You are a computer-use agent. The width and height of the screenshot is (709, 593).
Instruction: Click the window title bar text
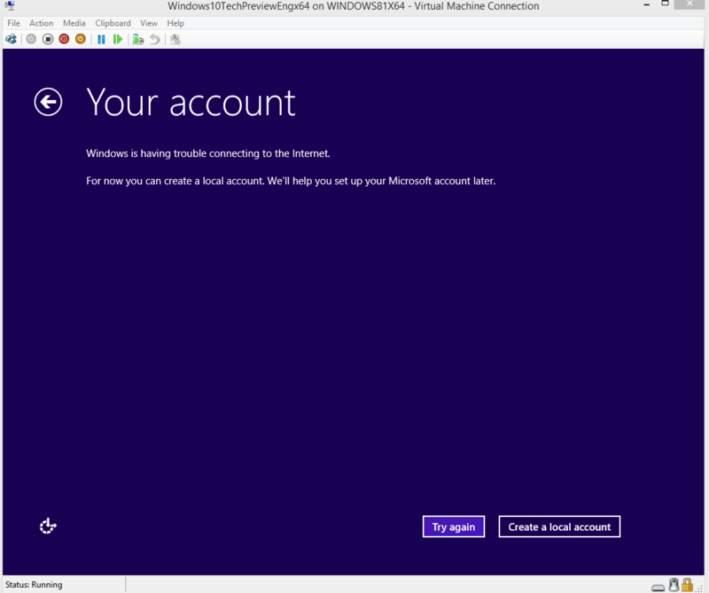pos(353,6)
